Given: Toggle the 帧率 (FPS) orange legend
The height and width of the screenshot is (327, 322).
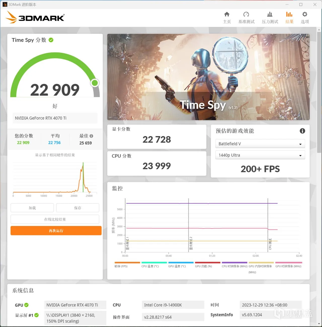Looking at the screenshot, I should click(x=127, y=265).
